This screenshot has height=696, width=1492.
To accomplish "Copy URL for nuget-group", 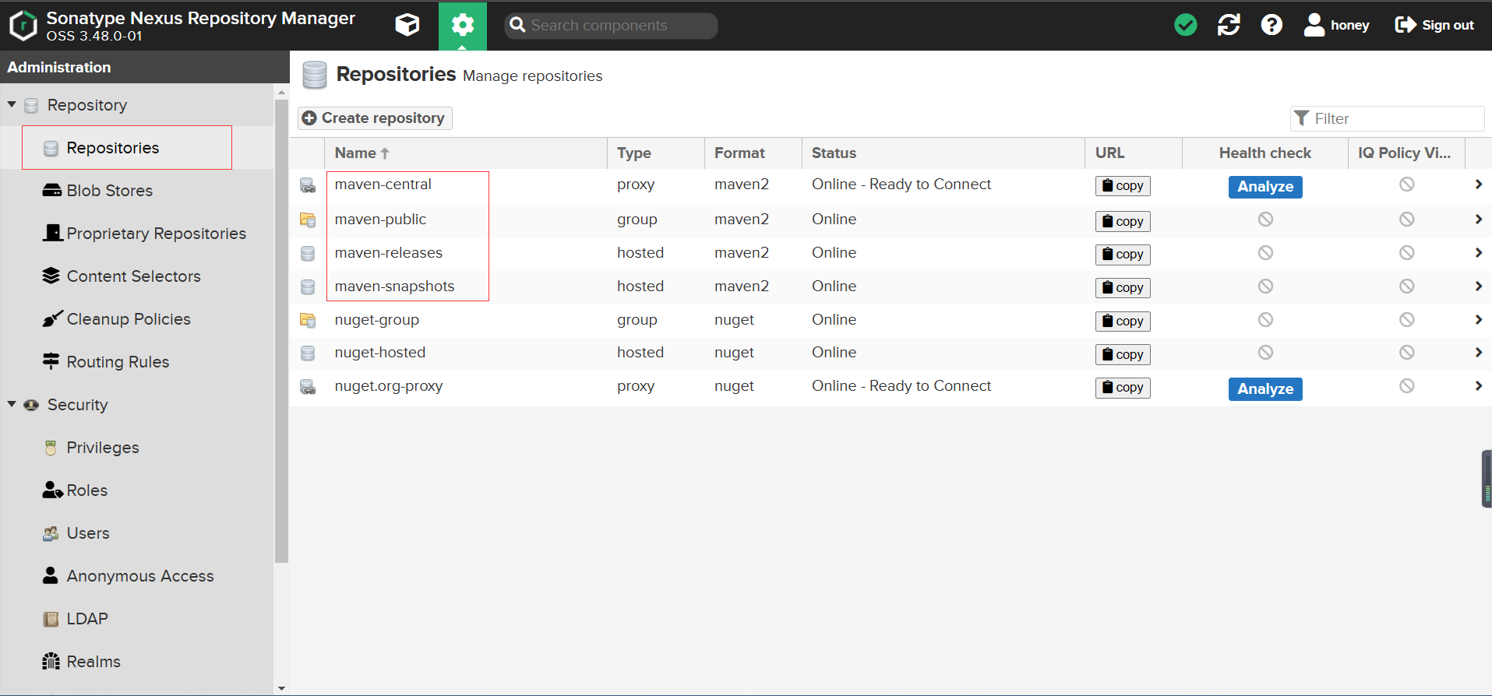I will 1123,322.
